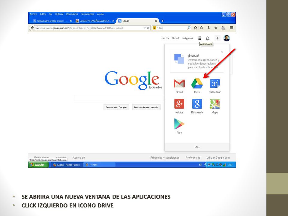The width and height of the screenshot is (288, 216).
Task: Open the downloads arrow icon
Action: [209, 28]
